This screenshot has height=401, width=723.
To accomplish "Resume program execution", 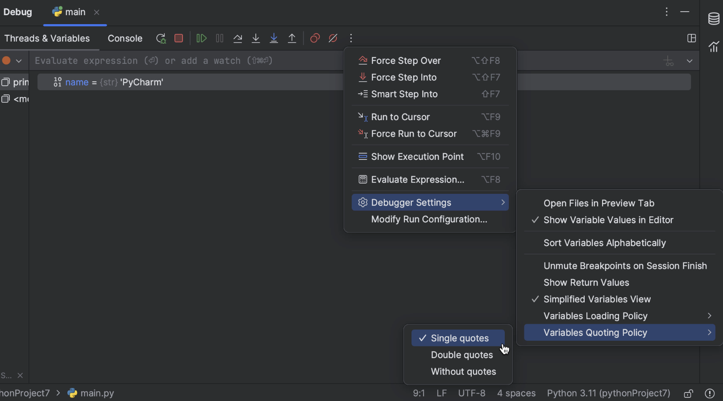I will click(x=201, y=38).
